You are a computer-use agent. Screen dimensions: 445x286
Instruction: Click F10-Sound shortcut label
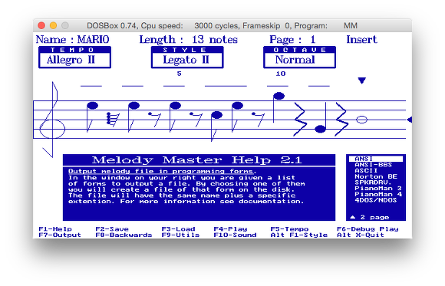point(235,235)
